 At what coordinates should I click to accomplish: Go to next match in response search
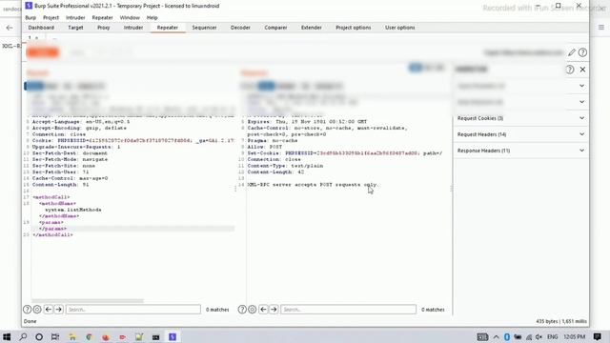point(274,310)
